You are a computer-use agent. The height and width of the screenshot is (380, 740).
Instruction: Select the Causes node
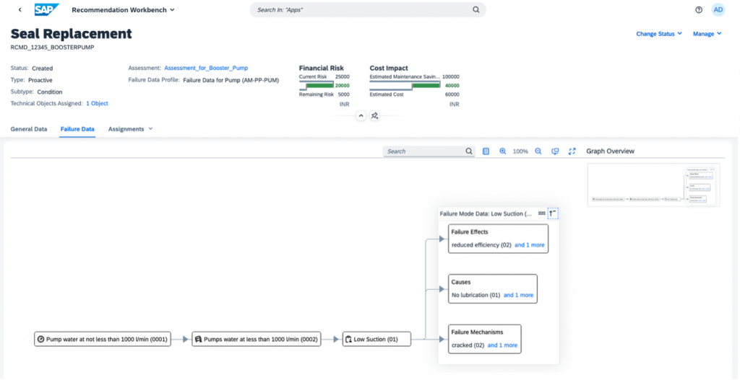[492, 288]
